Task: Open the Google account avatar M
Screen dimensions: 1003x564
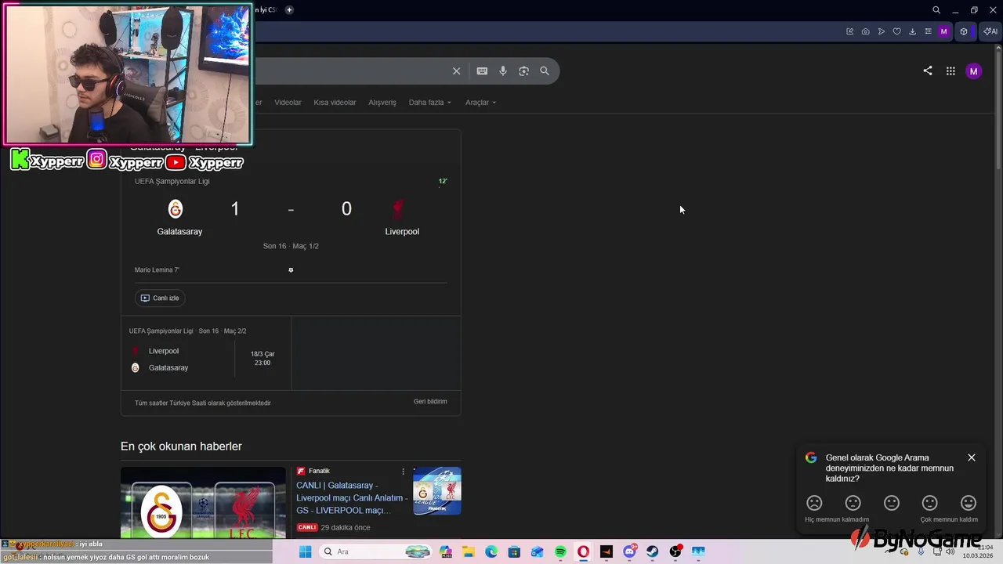Action: pyautogui.click(x=973, y=71)
